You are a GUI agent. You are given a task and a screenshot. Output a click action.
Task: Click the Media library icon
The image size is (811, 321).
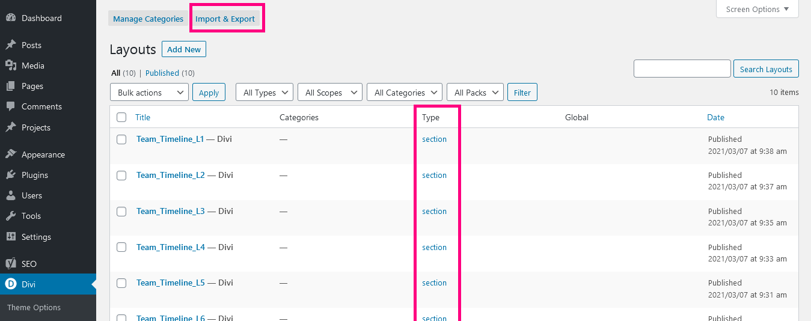10,66
